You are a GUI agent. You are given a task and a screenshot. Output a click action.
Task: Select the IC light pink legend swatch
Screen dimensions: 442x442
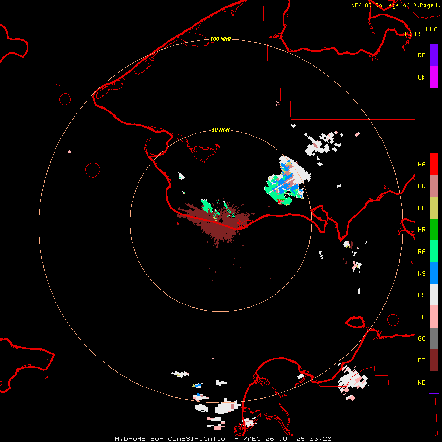click(x=434, y=317)
